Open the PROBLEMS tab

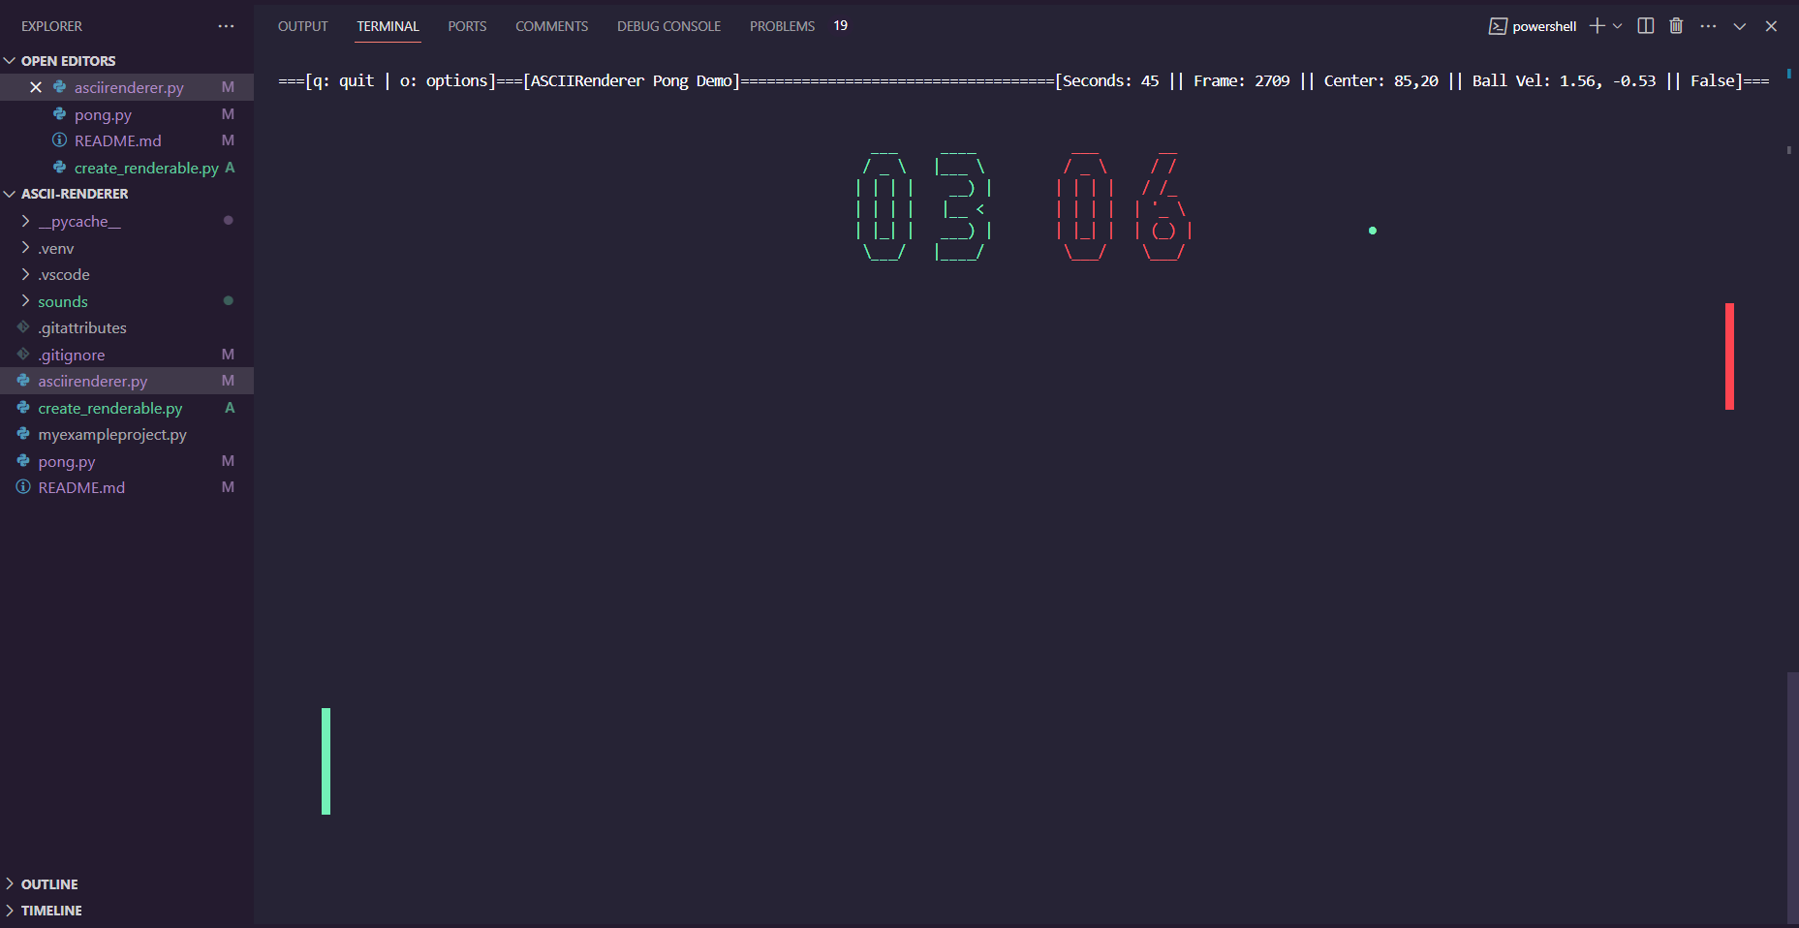(x=782, y=26)
